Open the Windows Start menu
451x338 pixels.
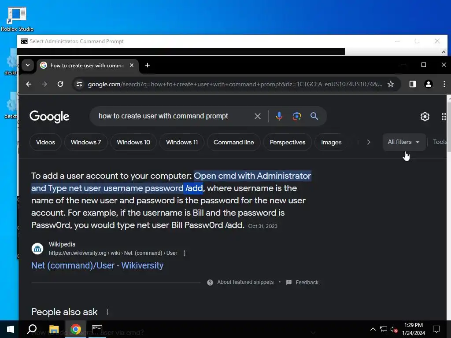tap(11, 329)
